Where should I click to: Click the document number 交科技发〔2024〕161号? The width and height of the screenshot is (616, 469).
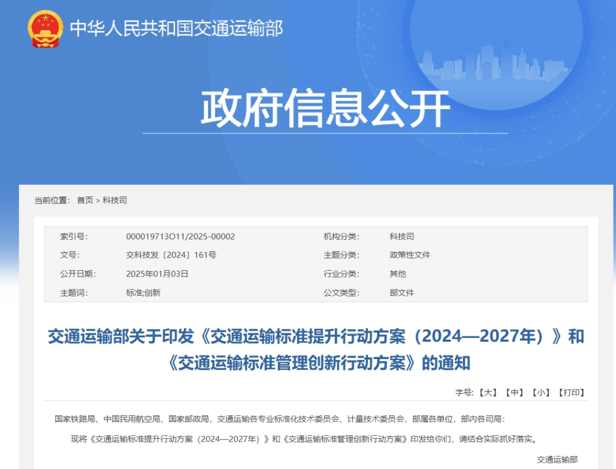coord(171,255)
